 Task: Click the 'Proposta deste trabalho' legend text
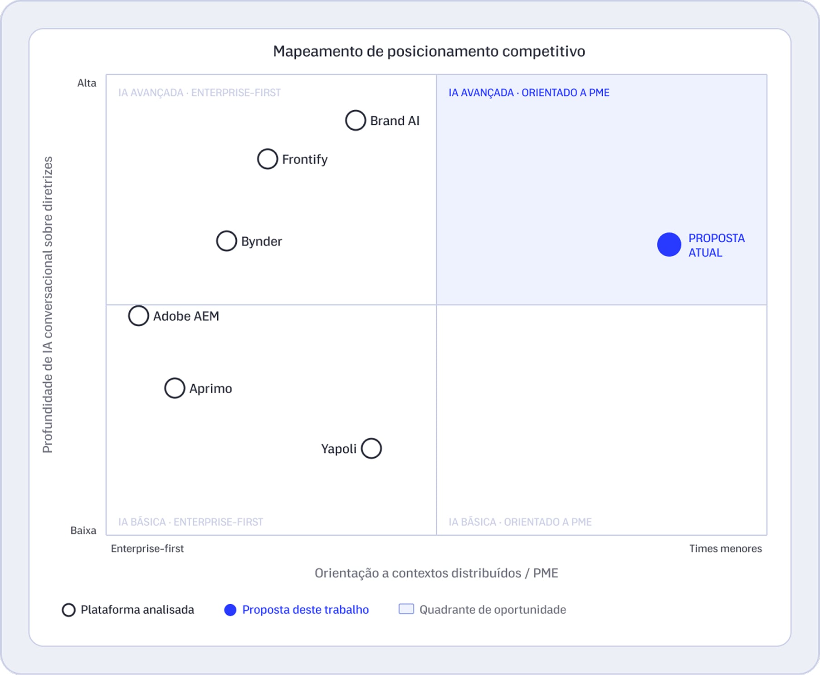pyautogui.click(x=306, y=610)
